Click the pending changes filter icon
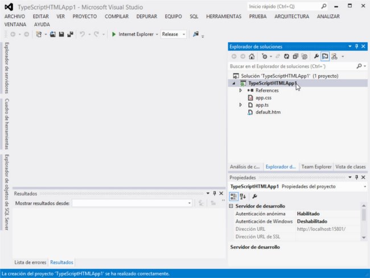 click(x=265, y=56)
